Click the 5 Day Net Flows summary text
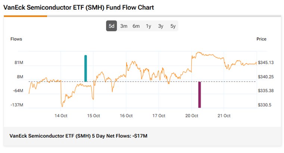Image resolution: width=284 pixels, height=153 pixels. pos(78,136)
